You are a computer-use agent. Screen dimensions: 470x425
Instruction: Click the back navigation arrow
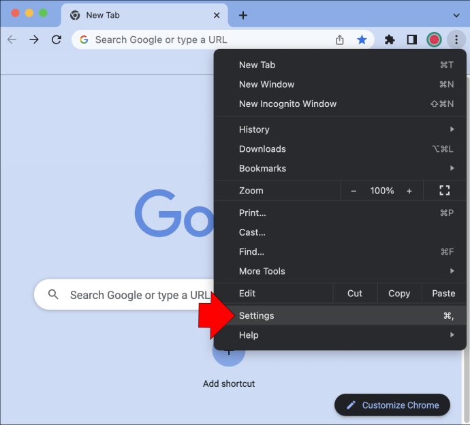tap(12, 40)
